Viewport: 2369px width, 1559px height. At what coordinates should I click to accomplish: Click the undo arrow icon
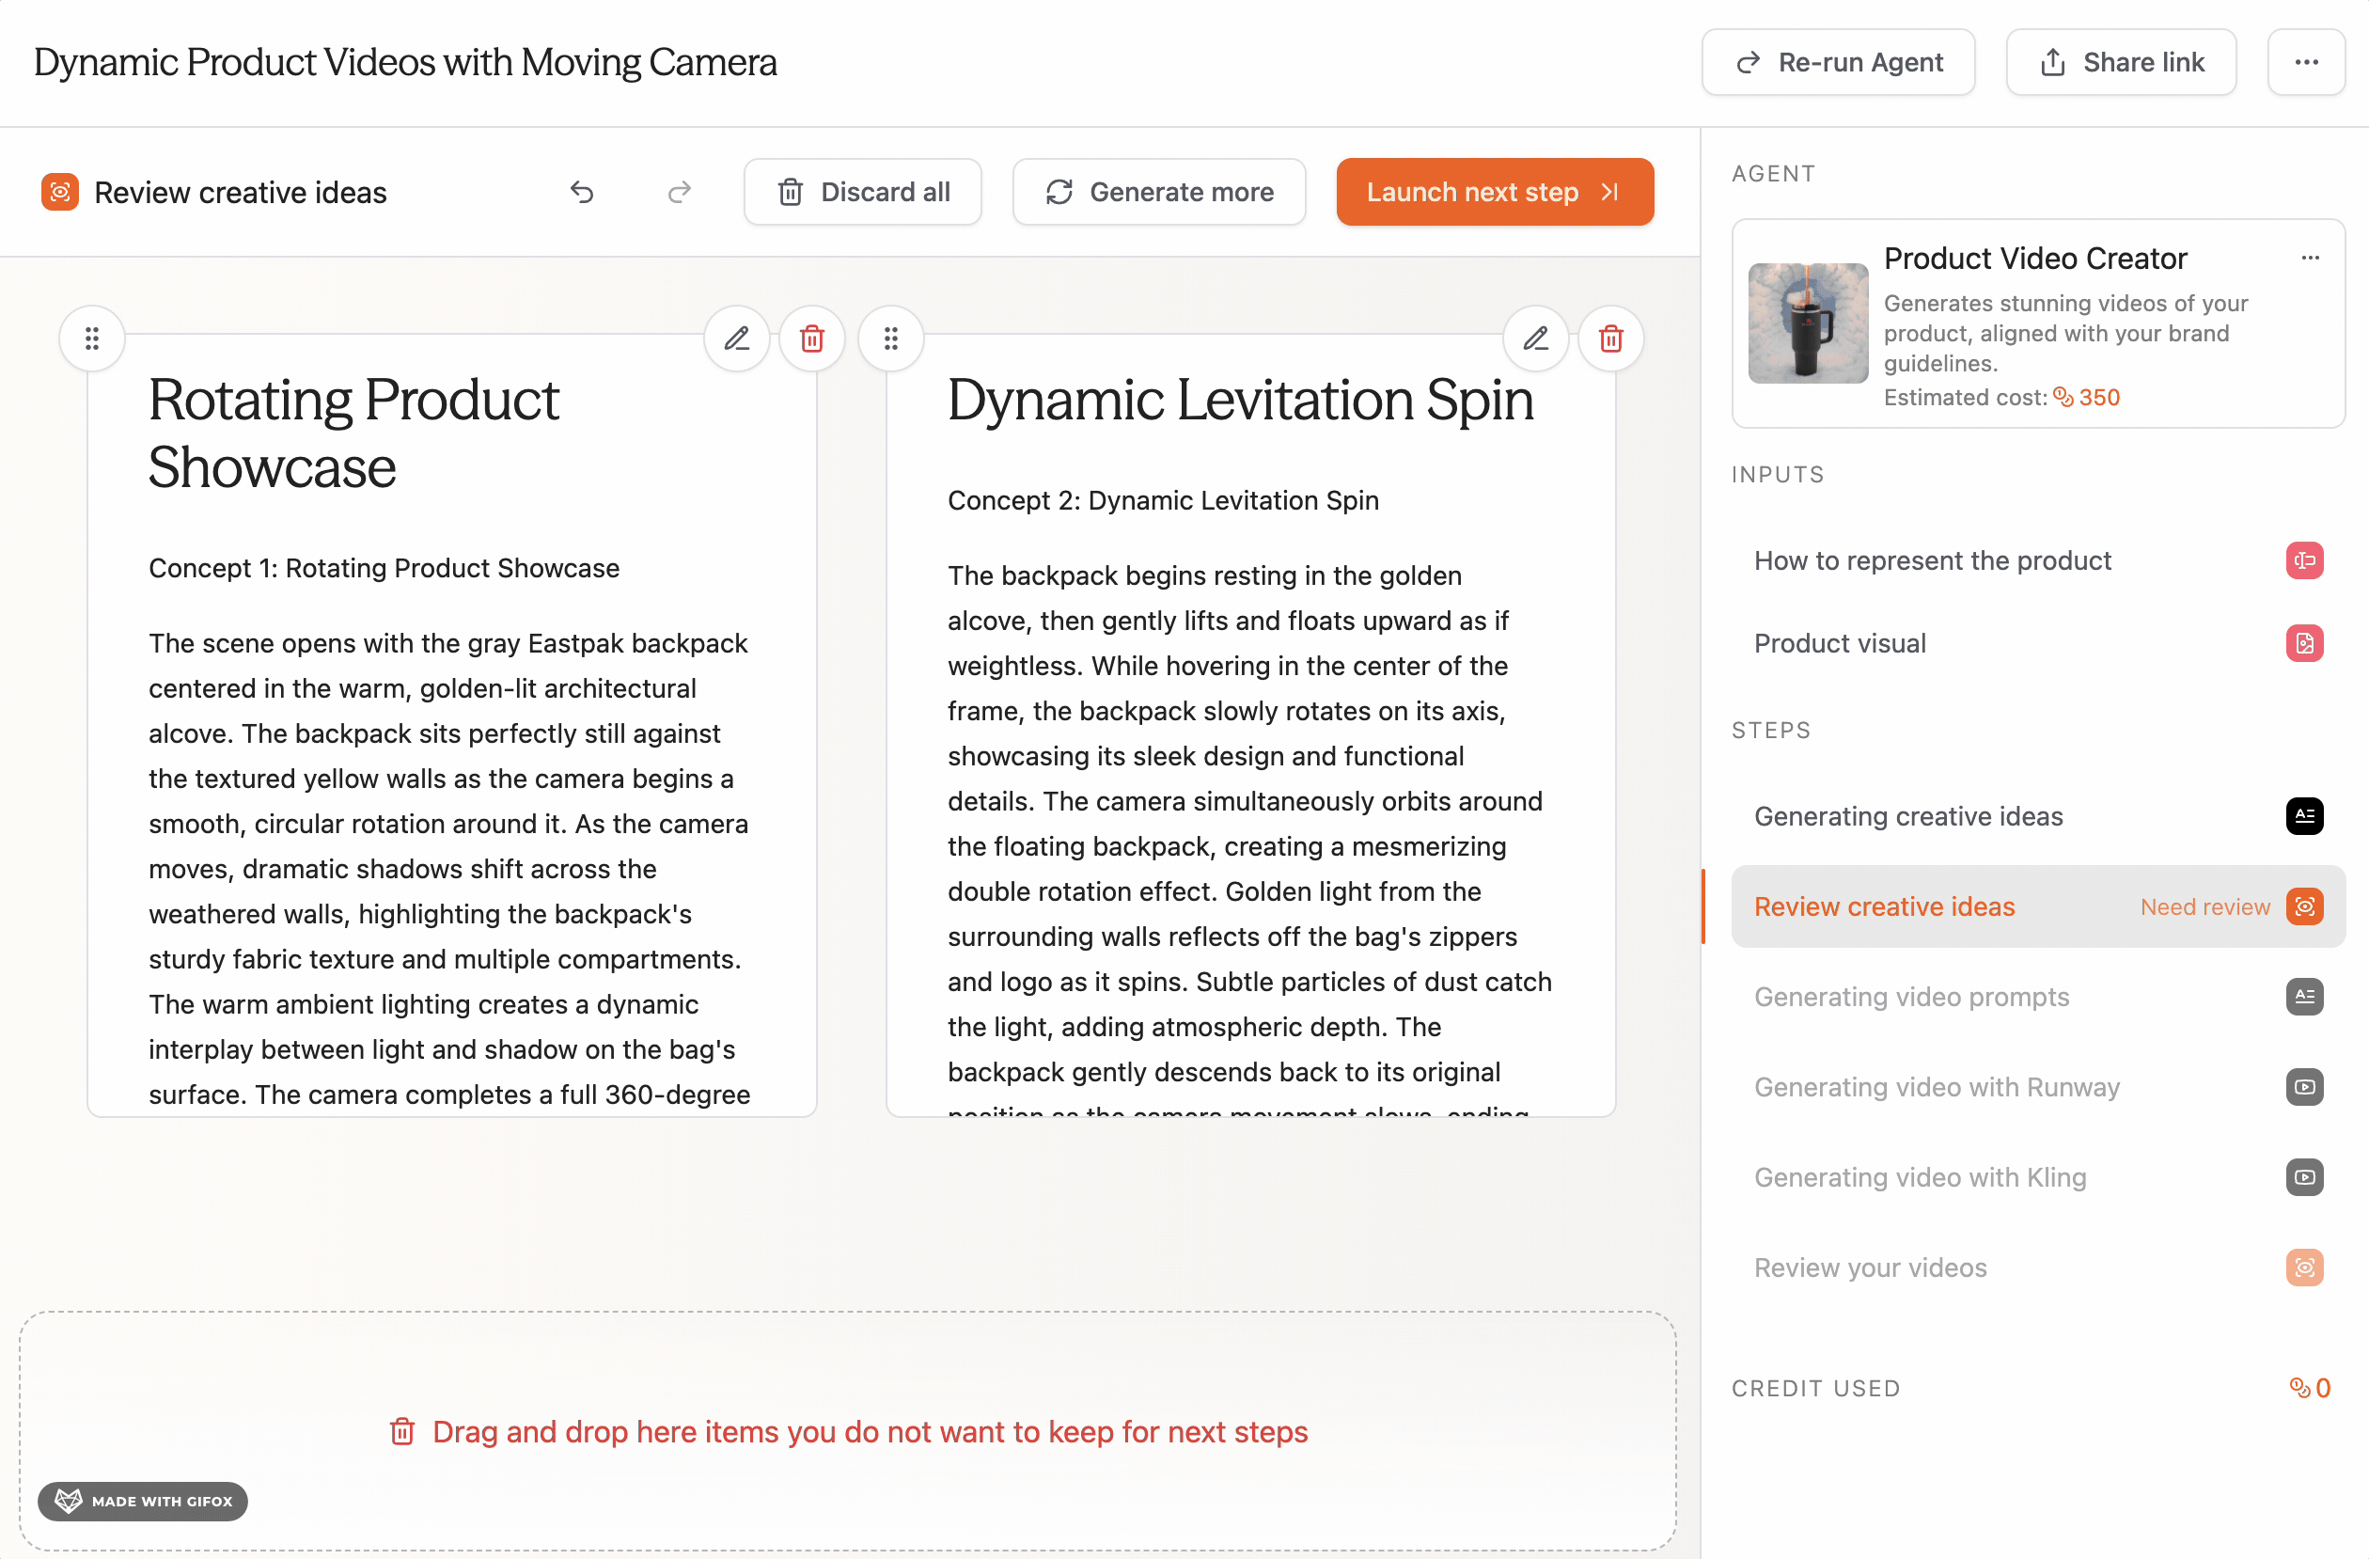pyautogui.click(x=582, y=192)
